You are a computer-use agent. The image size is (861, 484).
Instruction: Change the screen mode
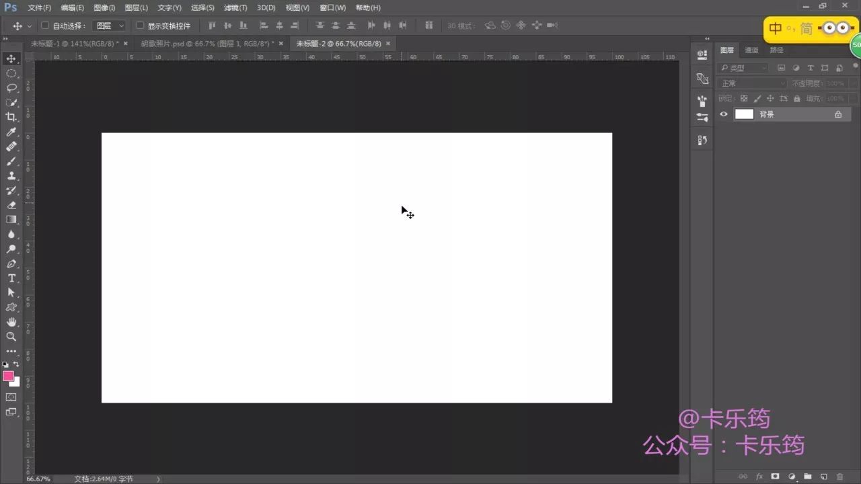point(11,412)
